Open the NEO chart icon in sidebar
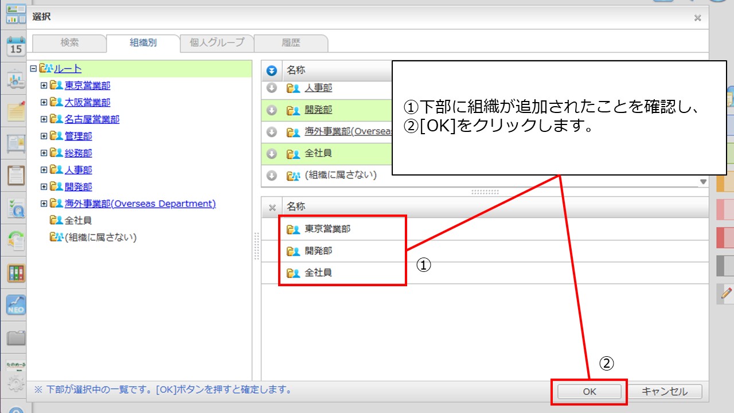Screen dimensions: 734x413 pos(16,304)
